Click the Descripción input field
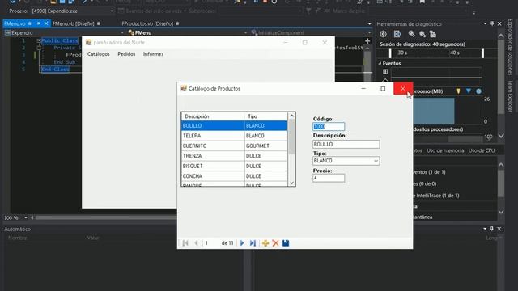Image resolution: width=518 pixels, height=291 pixels. point(346,144)
